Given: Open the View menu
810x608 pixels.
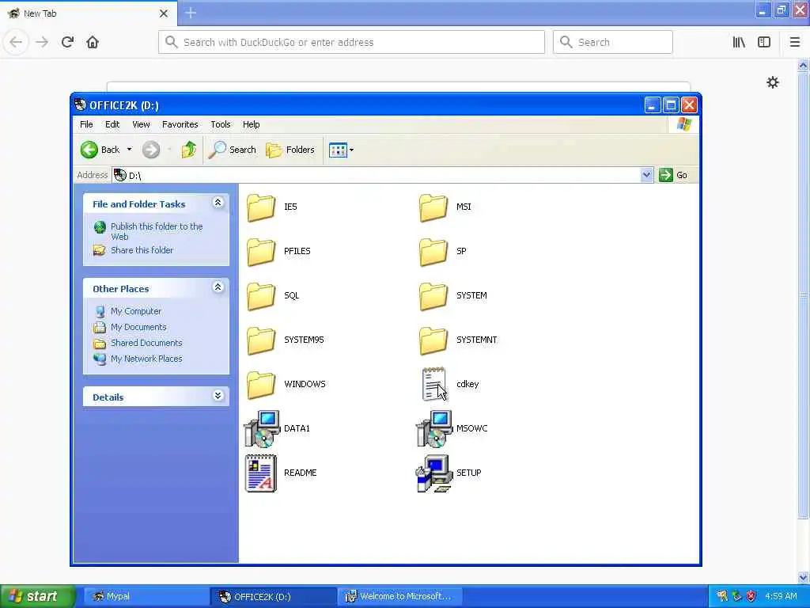Looking at the screenshot, I should (141, 124).
